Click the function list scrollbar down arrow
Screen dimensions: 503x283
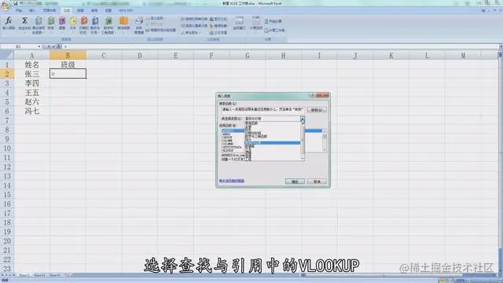click(x=324, y=149)
